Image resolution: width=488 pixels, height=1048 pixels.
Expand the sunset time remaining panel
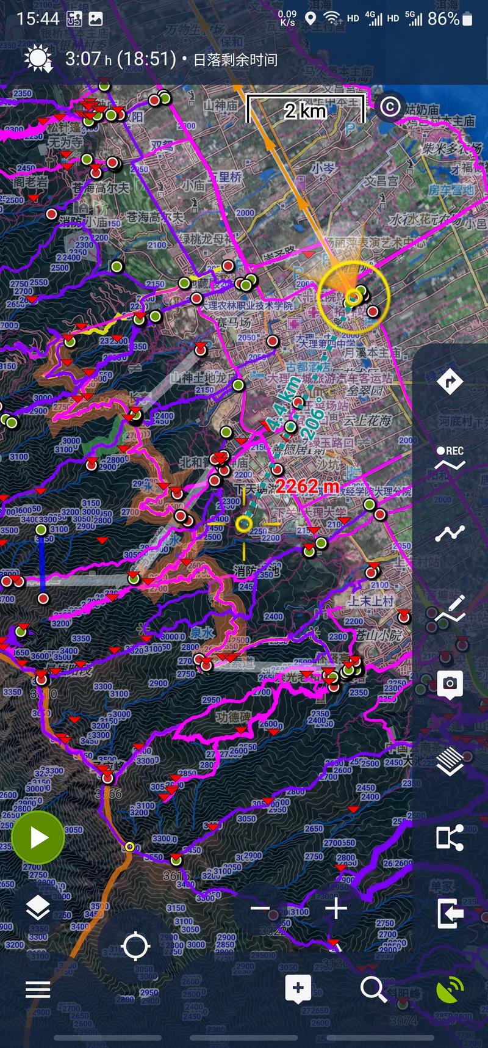tap(152, 59)
